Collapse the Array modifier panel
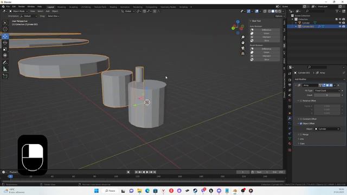 pos(296,85)
